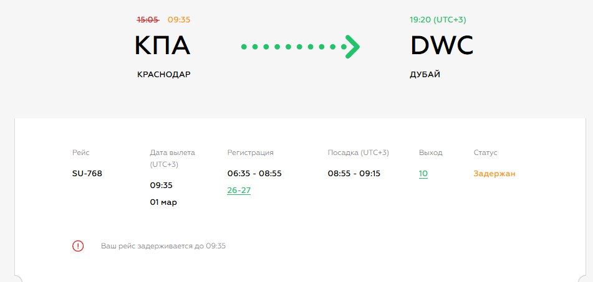Open check-in desks 26-27 link

[239, 190]
